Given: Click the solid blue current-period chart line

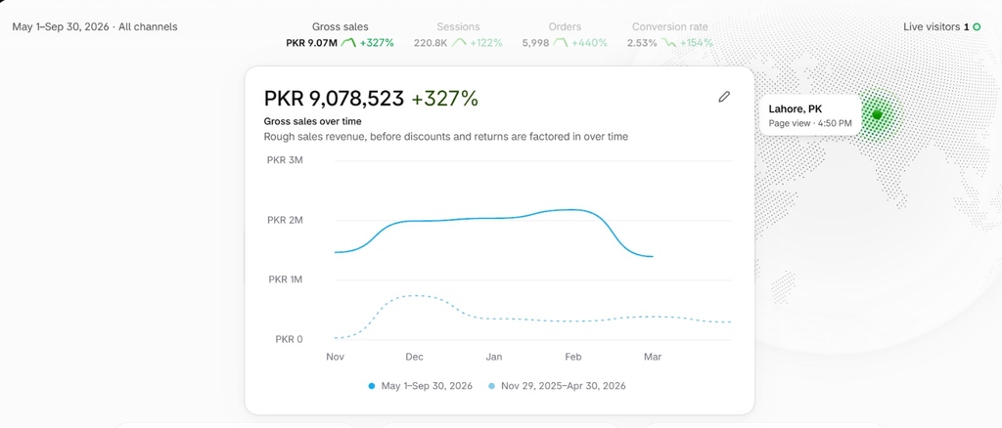Looking at the screenshot, I should point(492,218).
